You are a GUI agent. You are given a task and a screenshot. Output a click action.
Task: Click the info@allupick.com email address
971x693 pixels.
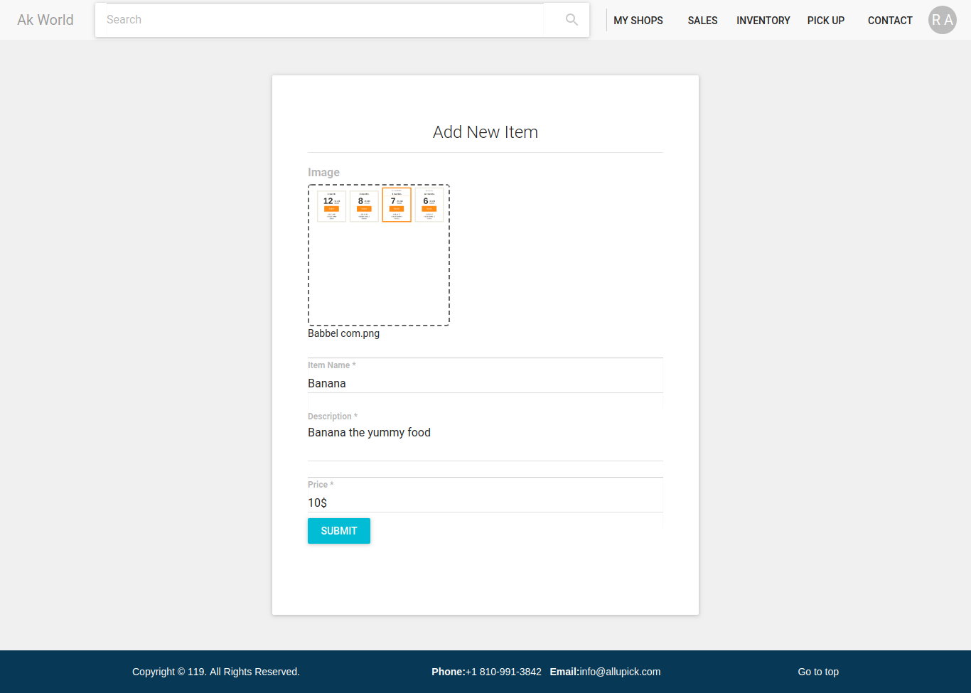620,672
